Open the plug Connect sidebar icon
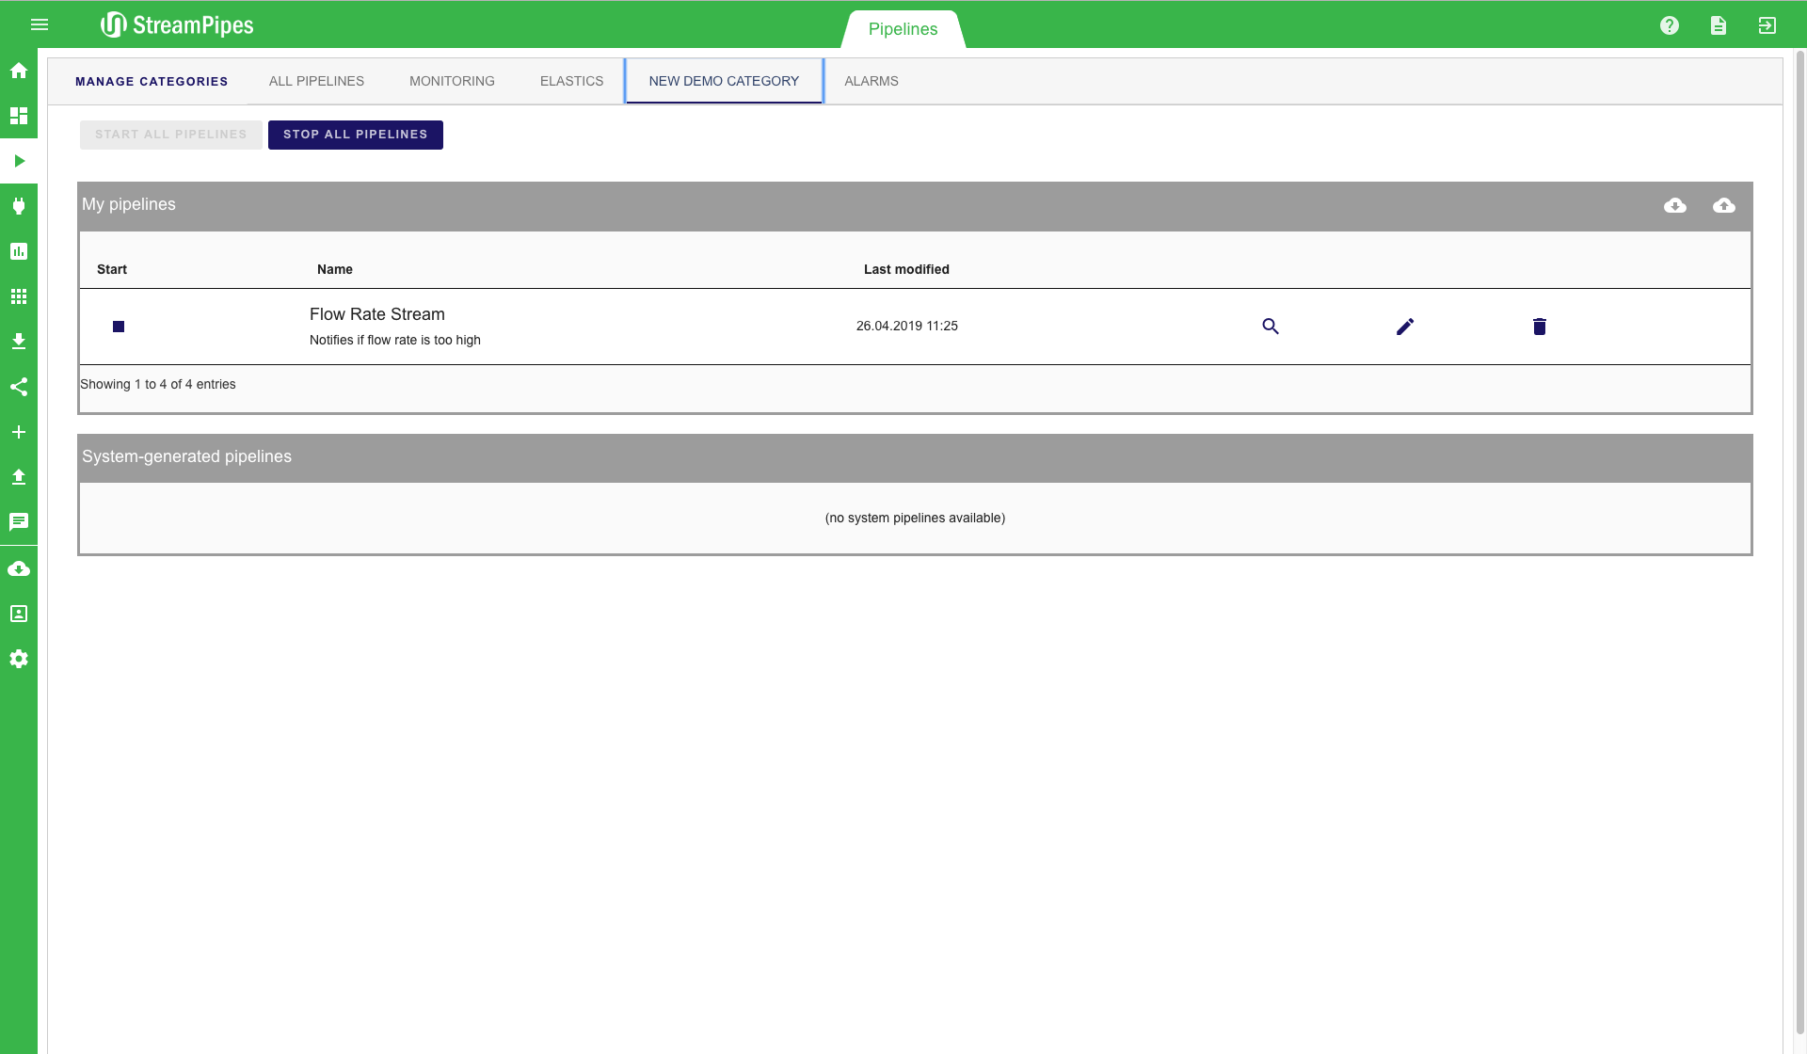The width and height of the screenshot is (1807, 1054). (x=19, y=206)
